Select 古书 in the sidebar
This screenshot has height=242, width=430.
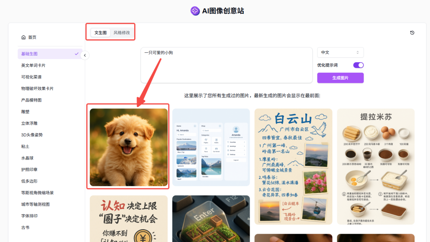25,228
